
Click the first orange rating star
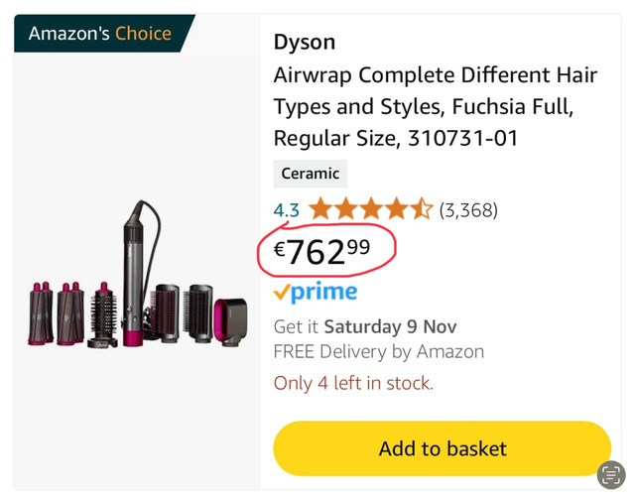pyautogui.click(x=319, y=209)
